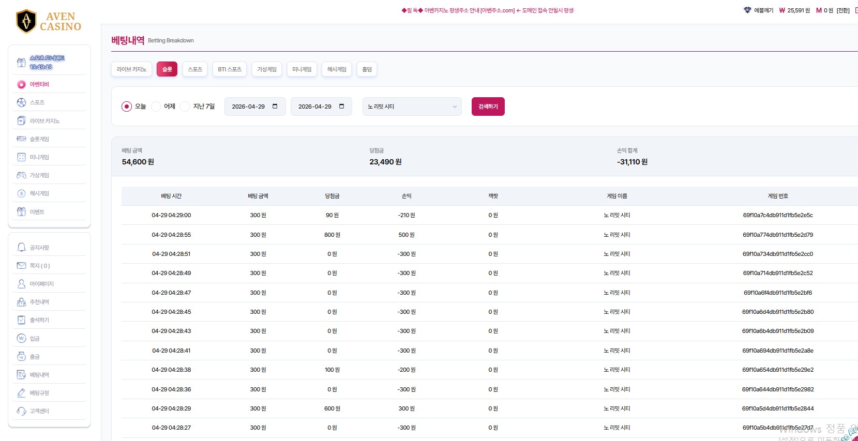Switch to the 라이브 카지노 tab
This screenshot has height=441, width=858.
131,69
